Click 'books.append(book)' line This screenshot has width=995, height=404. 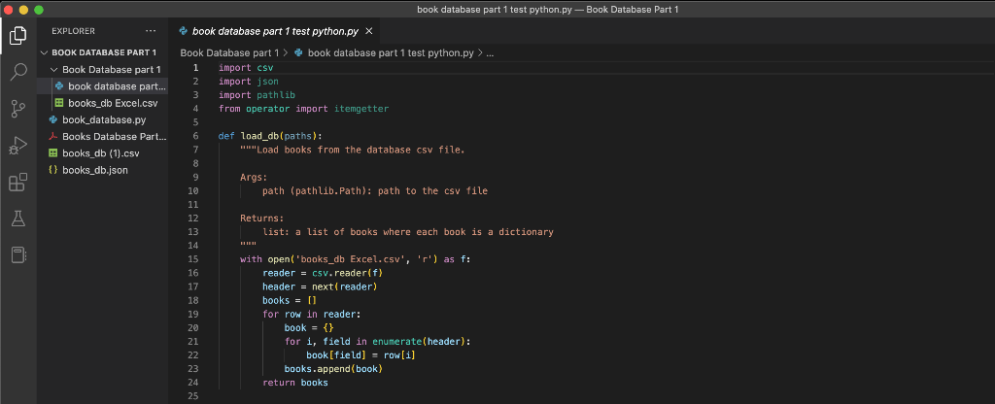coord(334,368)
